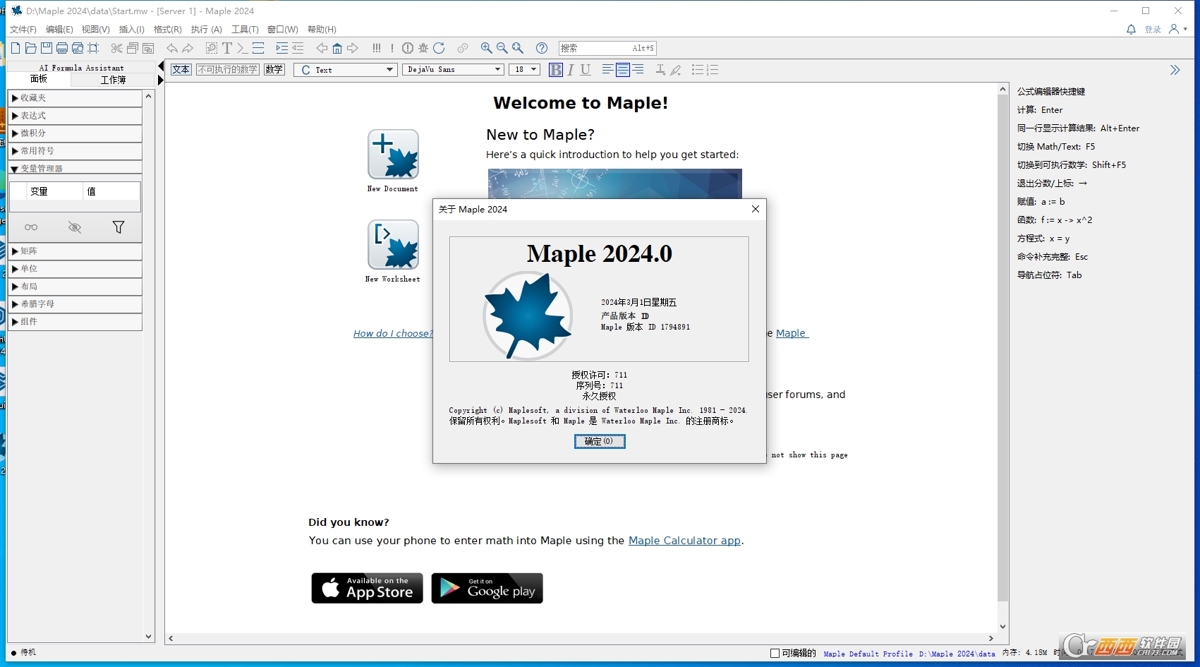Click the undo arrow icon
Image resolution: width=1200 pixels, height=667 pixels.
(172, 48)
